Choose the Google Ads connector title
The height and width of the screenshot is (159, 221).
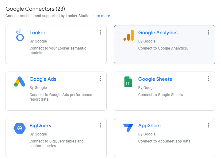(x=43, y=79)
